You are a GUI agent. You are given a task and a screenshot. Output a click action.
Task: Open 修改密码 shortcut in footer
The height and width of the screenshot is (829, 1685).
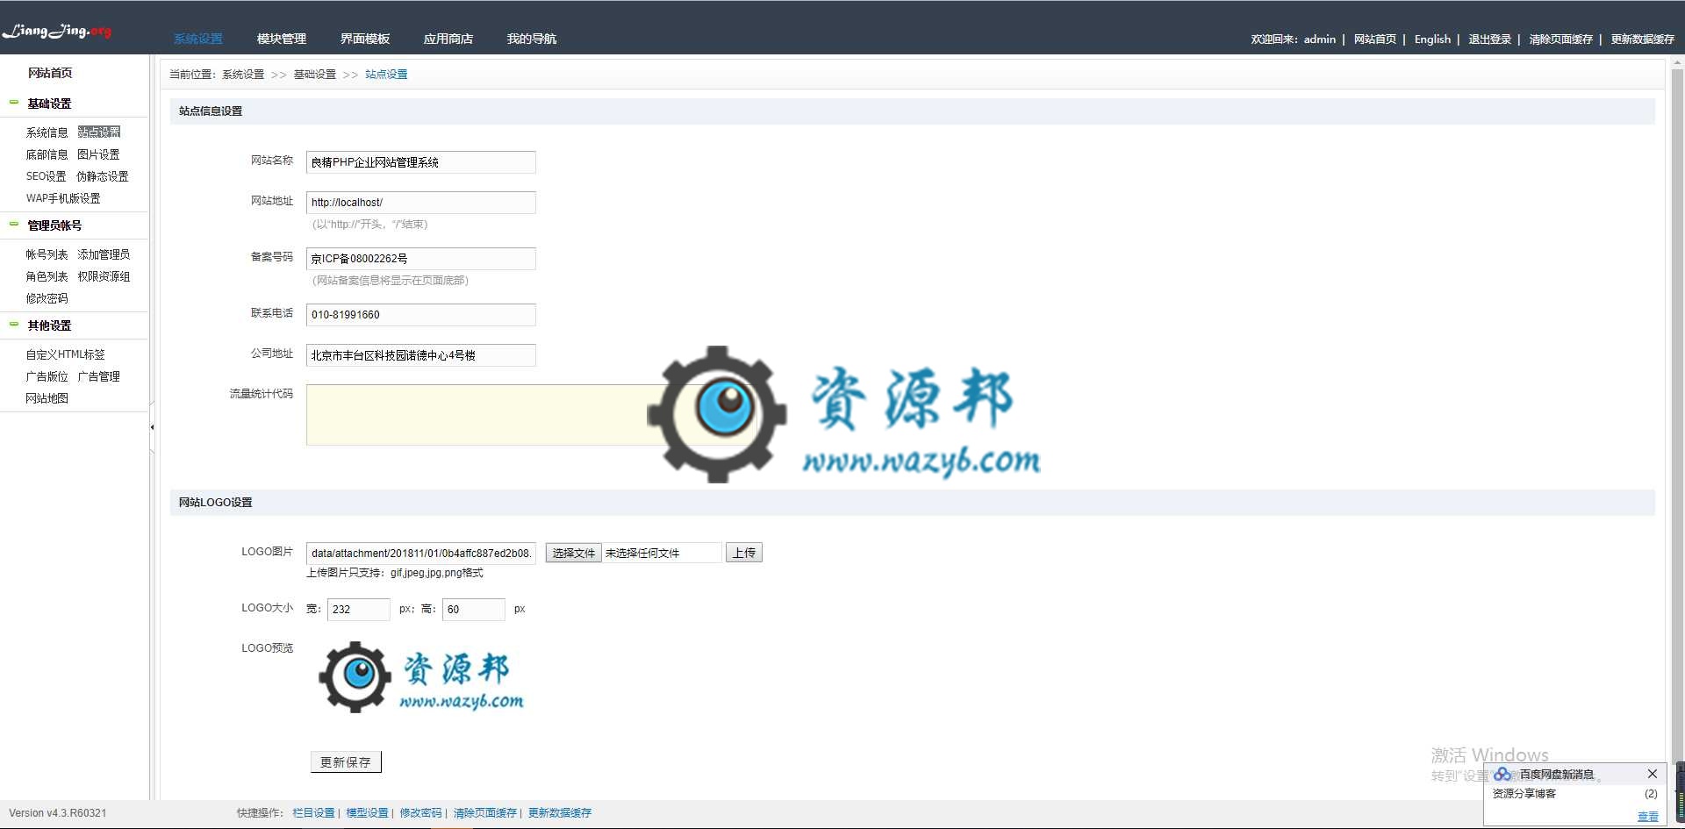pyautogui.click(x=420, y=813)
